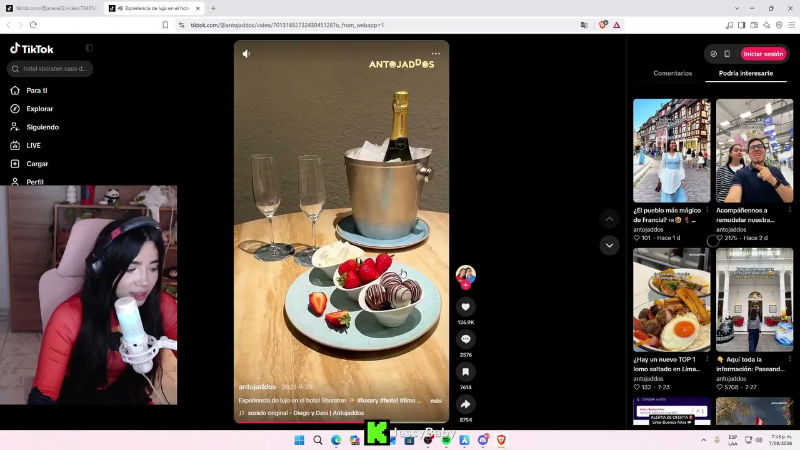Viewport: 800px width, 450px height.
Task: Share the video using the arrow icon
Action: [x=466, y=404]
